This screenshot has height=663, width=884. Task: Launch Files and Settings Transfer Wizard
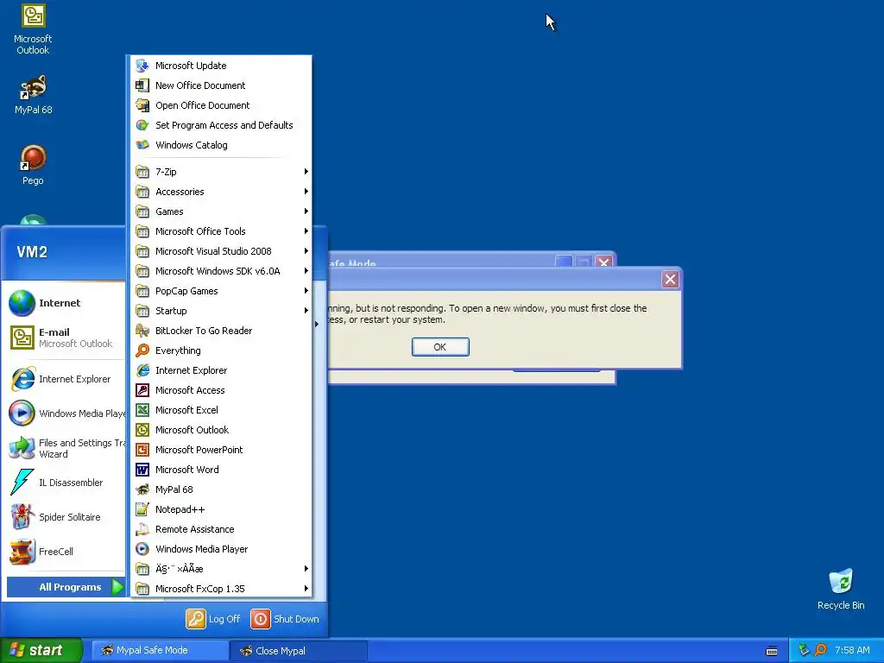66,448
